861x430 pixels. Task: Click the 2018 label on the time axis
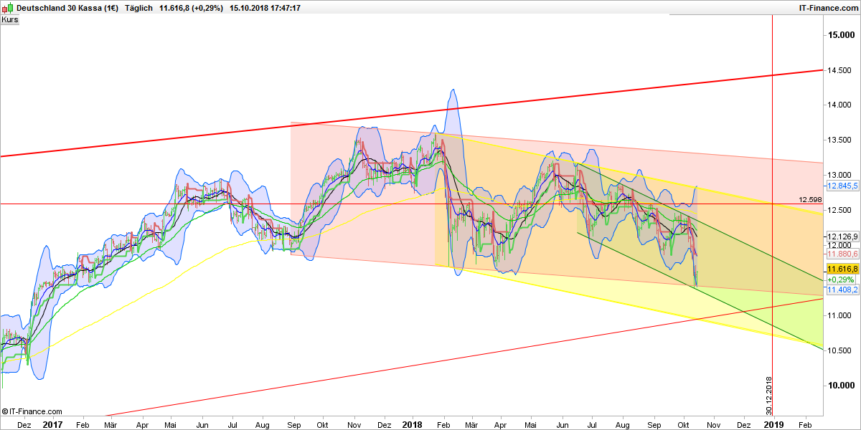coord(412,424)
